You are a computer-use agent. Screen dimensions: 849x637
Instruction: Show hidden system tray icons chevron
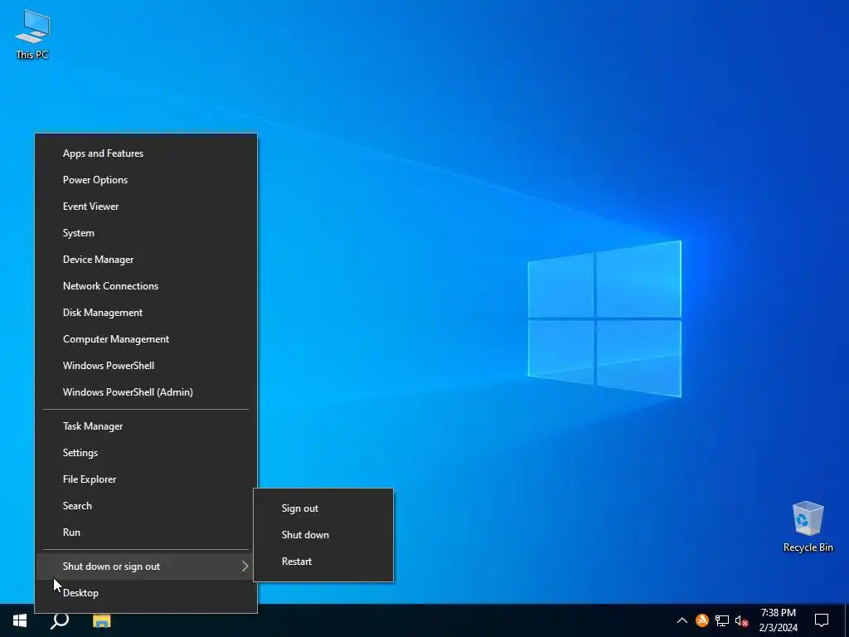coord(682,620)
